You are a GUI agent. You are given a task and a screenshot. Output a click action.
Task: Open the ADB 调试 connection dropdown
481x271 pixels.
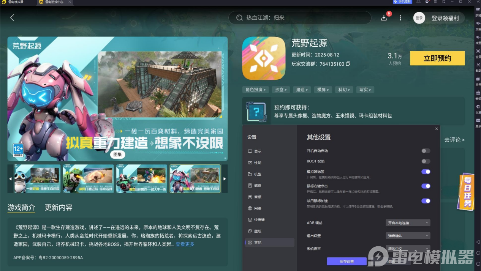407,223
